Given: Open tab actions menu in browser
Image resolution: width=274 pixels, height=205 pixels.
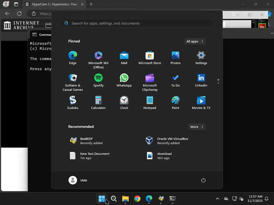Looking at the screenshot, I should [x=16, y=4].
